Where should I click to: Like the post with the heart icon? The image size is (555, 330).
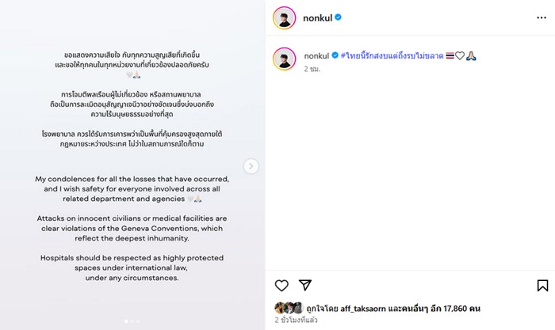pos(281,285)
